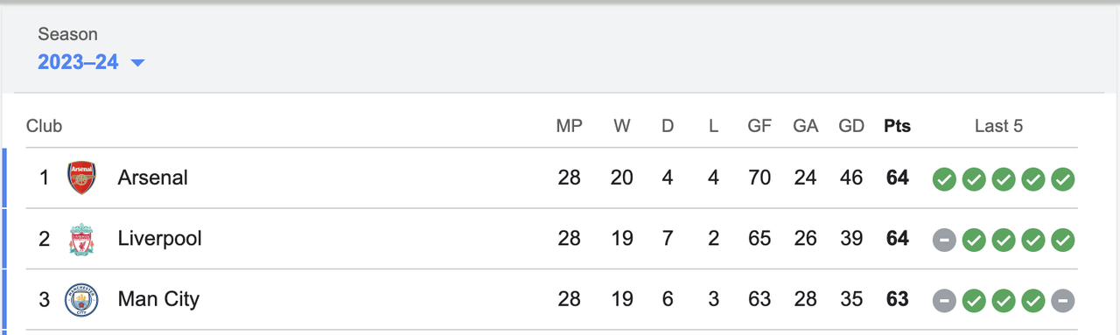This screenshot has width=1120, height=335.
Task: Click the Arsenal club crest icon
Action: [81, 178]
